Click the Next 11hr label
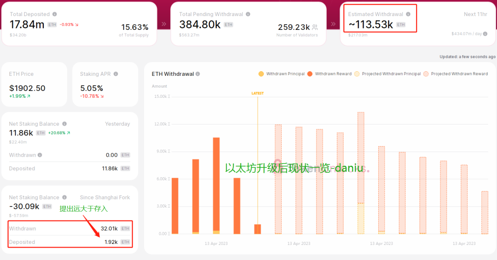Viewport: 497px width, 260px height. 475,14
